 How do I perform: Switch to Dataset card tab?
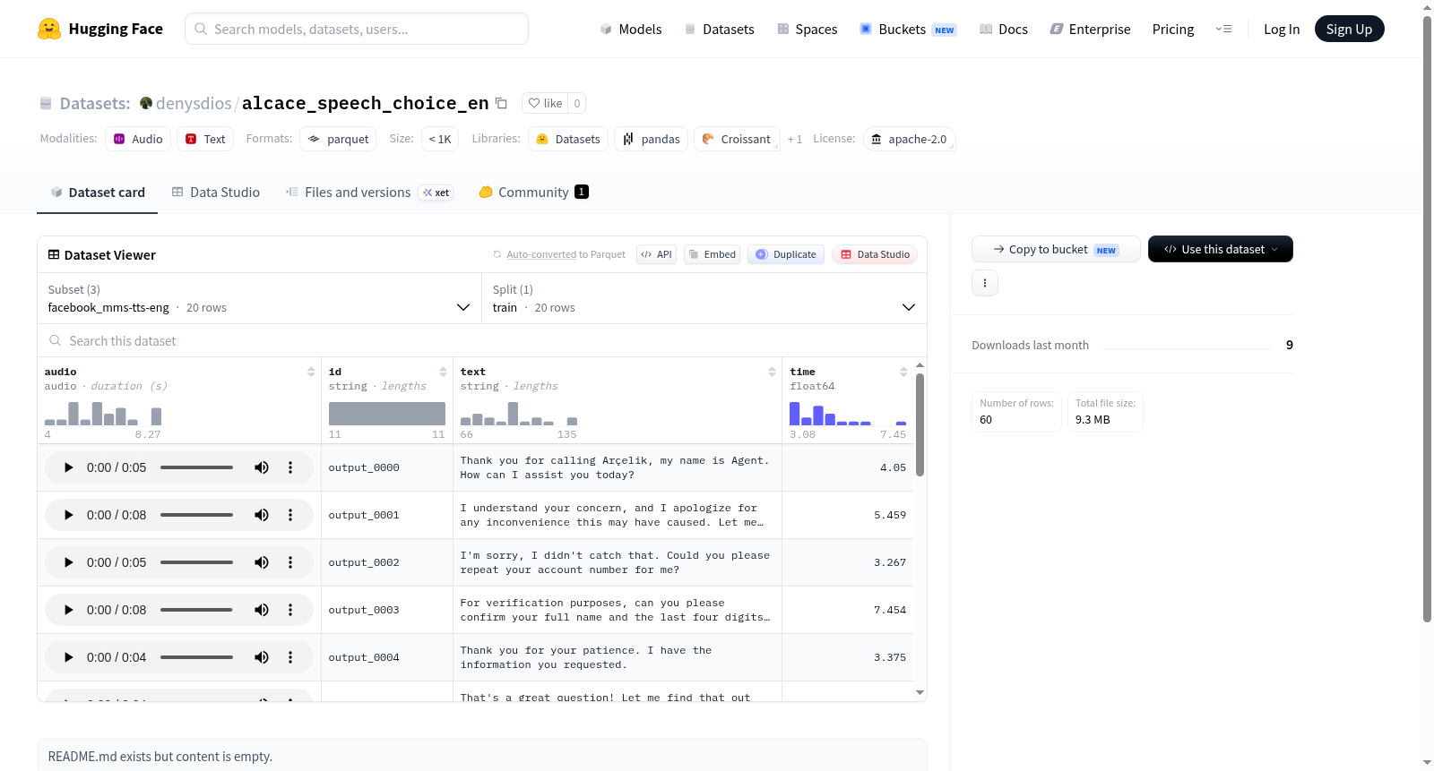point(98,192)
